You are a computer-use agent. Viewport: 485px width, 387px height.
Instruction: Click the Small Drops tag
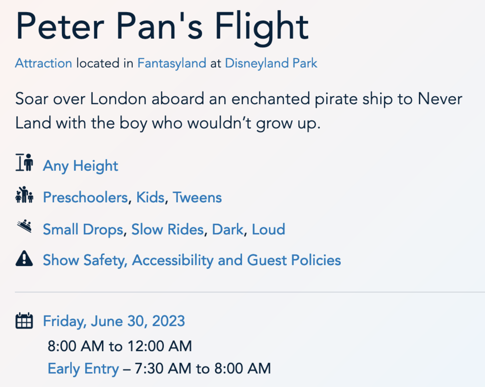[83, 230]
